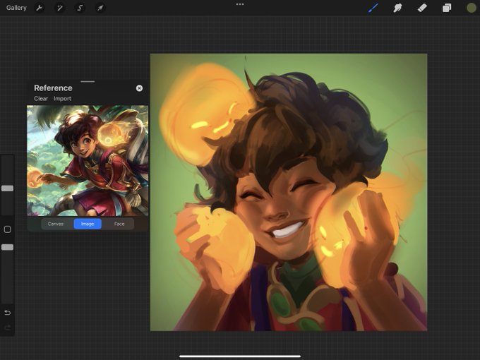This screenshot has width=480, height=360.
Task: Undo the last stroke
Action: [7, 313]
